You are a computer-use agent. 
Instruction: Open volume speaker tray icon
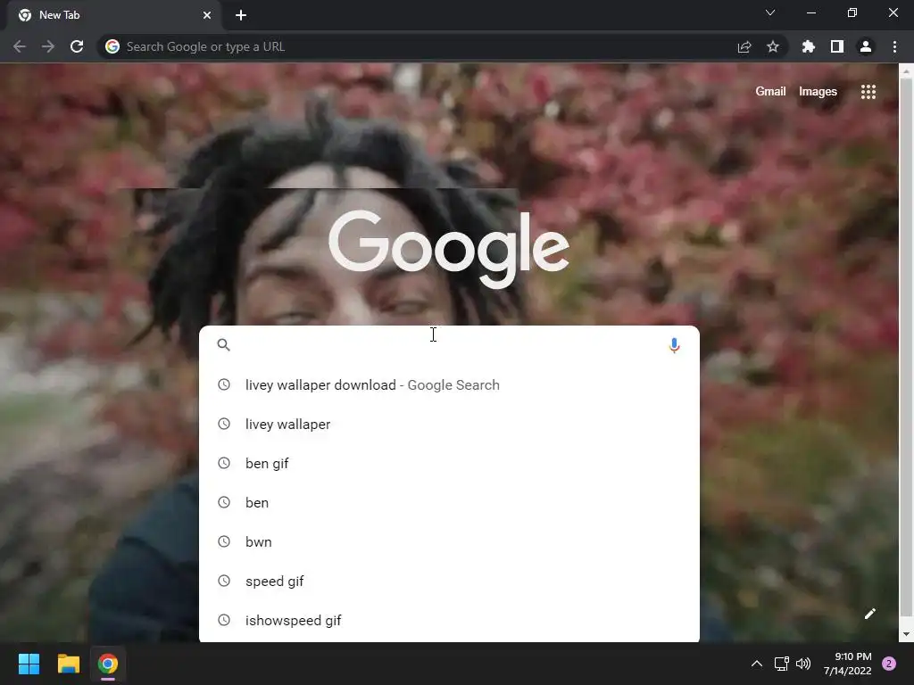point(803,664)
